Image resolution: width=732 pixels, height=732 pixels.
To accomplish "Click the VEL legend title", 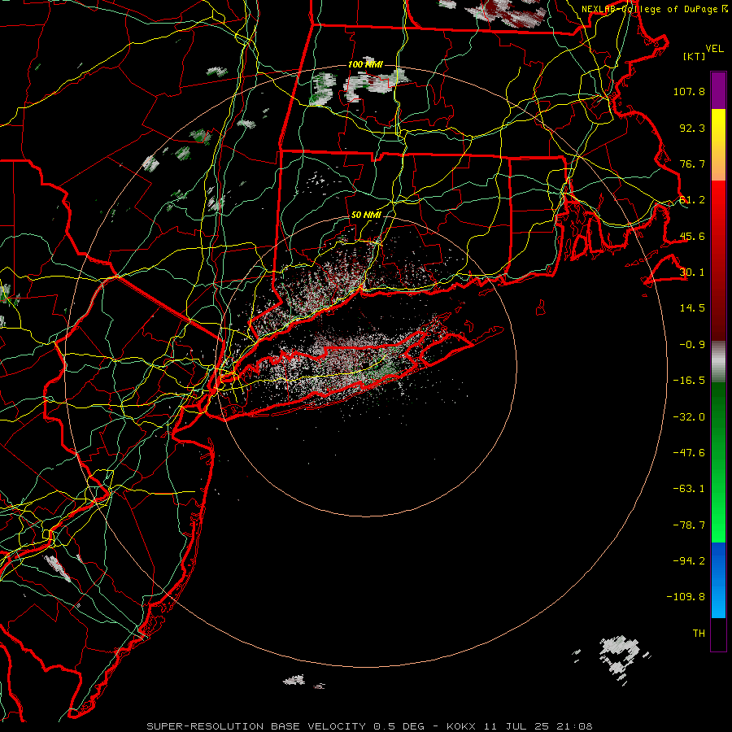I will click(x=714, y=49).
